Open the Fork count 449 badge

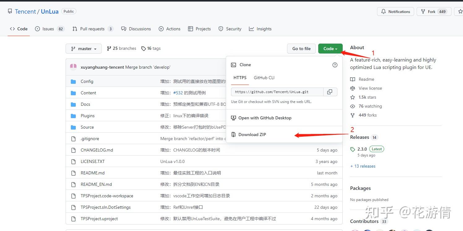coord(442,12)
